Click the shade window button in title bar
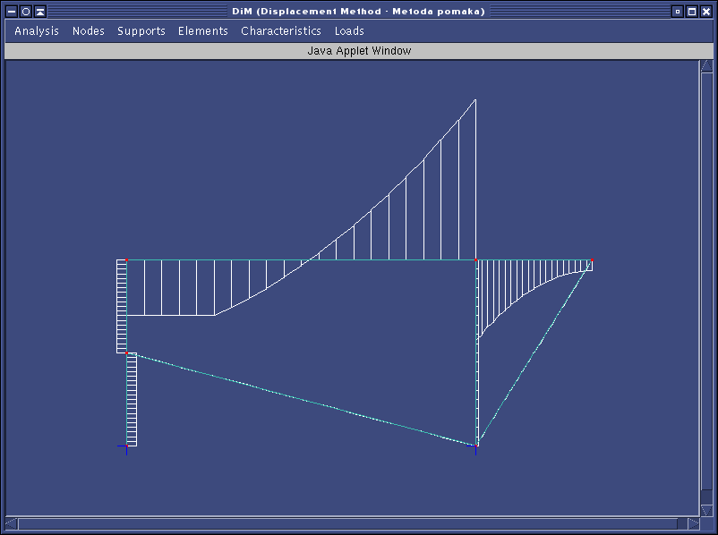This screenshot has width=718, height=535. pos(40,12)
